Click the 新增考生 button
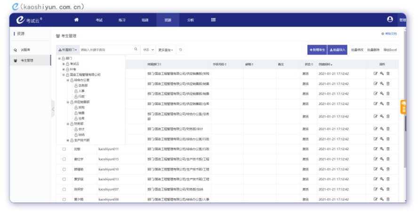The height and width of the screenshot is (215, 418). (317, 50)
